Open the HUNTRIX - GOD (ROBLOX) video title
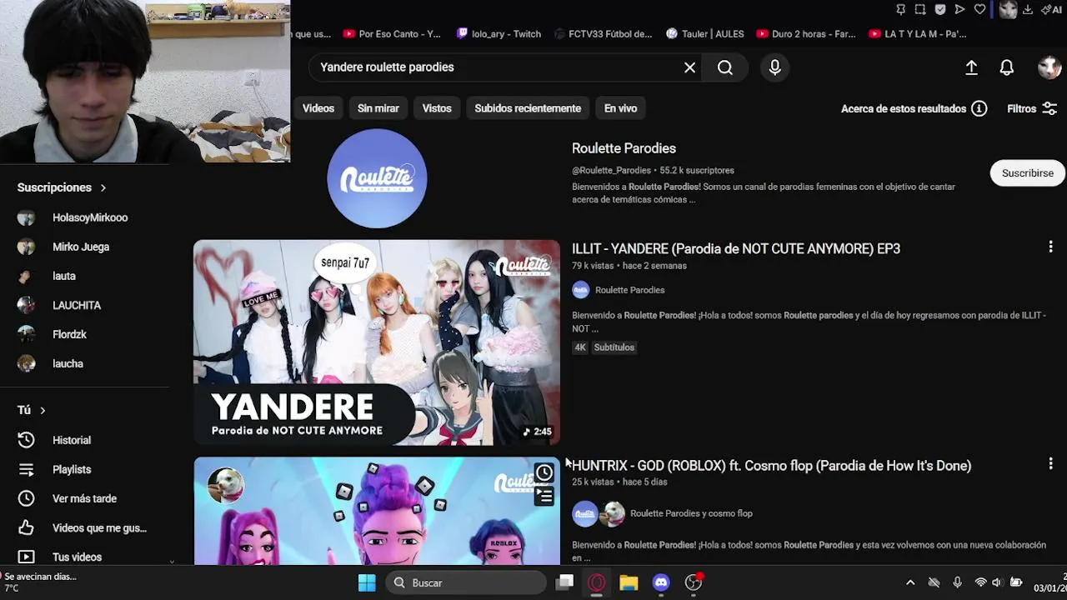The image size is (1067, 600). click(x=772, y=466)
